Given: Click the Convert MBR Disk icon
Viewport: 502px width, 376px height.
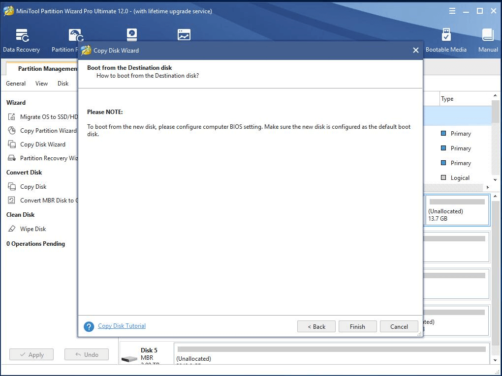Looking at the screenshot, I should click(11, 200).
